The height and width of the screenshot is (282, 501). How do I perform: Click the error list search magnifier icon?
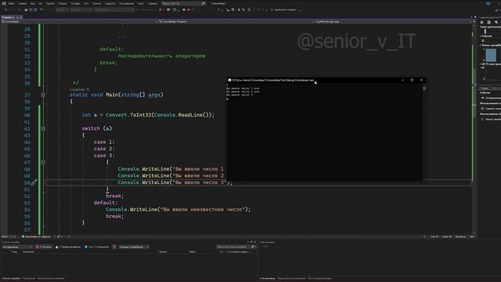coord(253,247)
